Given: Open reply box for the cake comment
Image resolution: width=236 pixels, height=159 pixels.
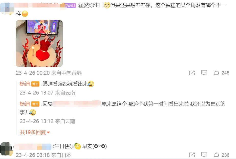Looking at the screenshot, I should pyautogui.click(x=204, y=73).
